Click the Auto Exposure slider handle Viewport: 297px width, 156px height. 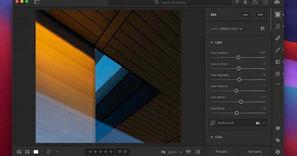[x=238, y=57]
